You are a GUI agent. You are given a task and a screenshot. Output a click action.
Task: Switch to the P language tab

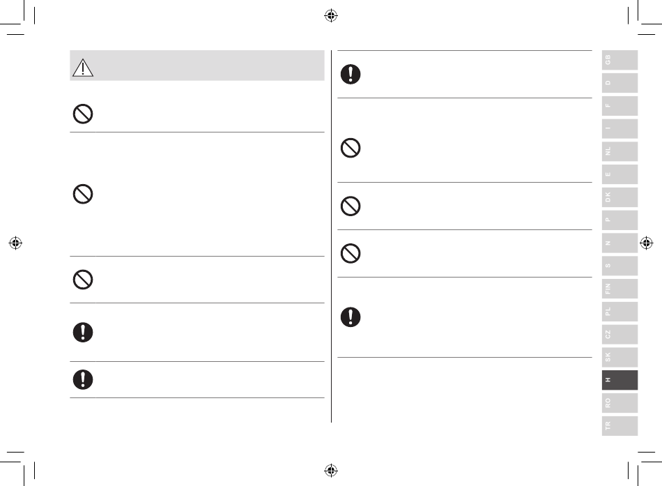pyautogui.click(x=619, y=220)
